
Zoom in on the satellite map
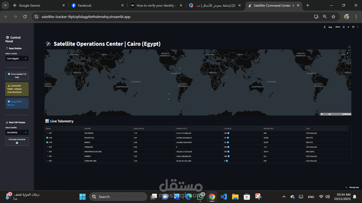click(x=348, y=53)
